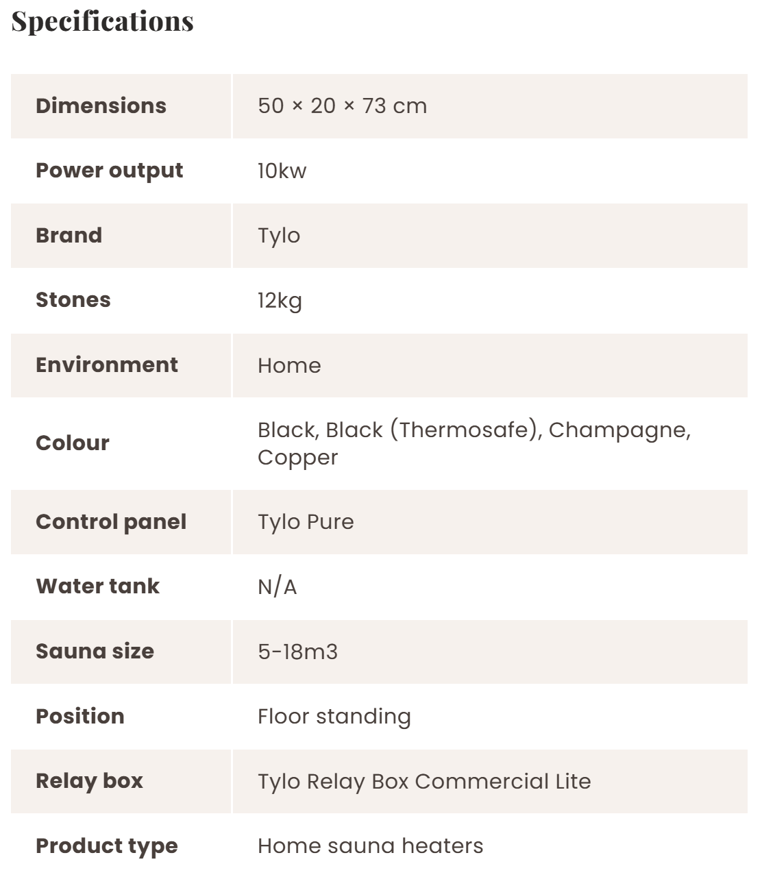Select the 50 × 20 × 73 cm value

[x=342, y=106]
